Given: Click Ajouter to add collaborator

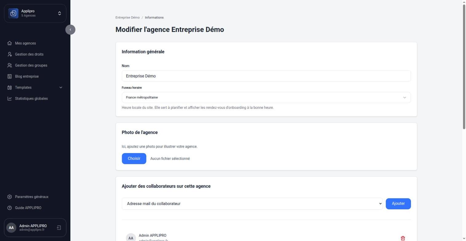Looking at the screenshot, I should click(x=398, y=204).
